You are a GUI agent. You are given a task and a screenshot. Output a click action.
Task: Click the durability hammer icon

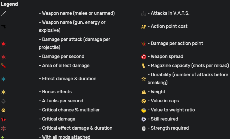click(x=144, y=79)
